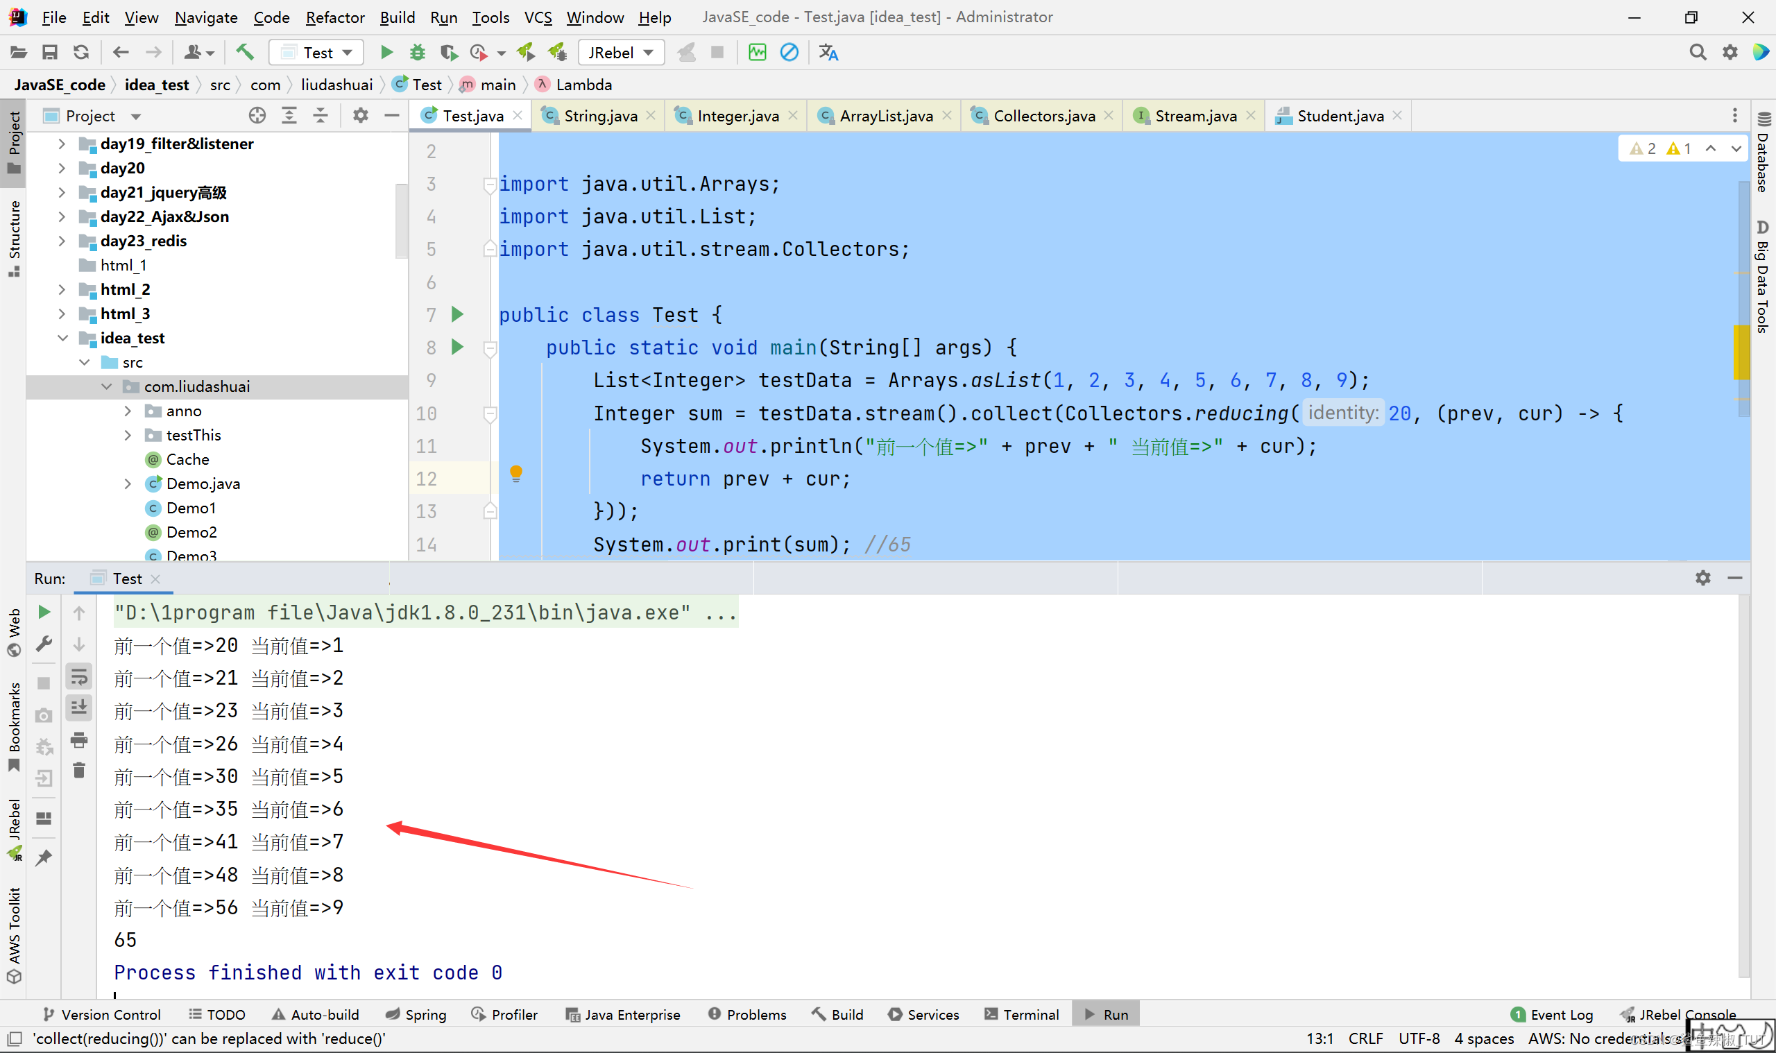
Task: Close the Test.java editor tab
Action: click(x=518, y=116)
